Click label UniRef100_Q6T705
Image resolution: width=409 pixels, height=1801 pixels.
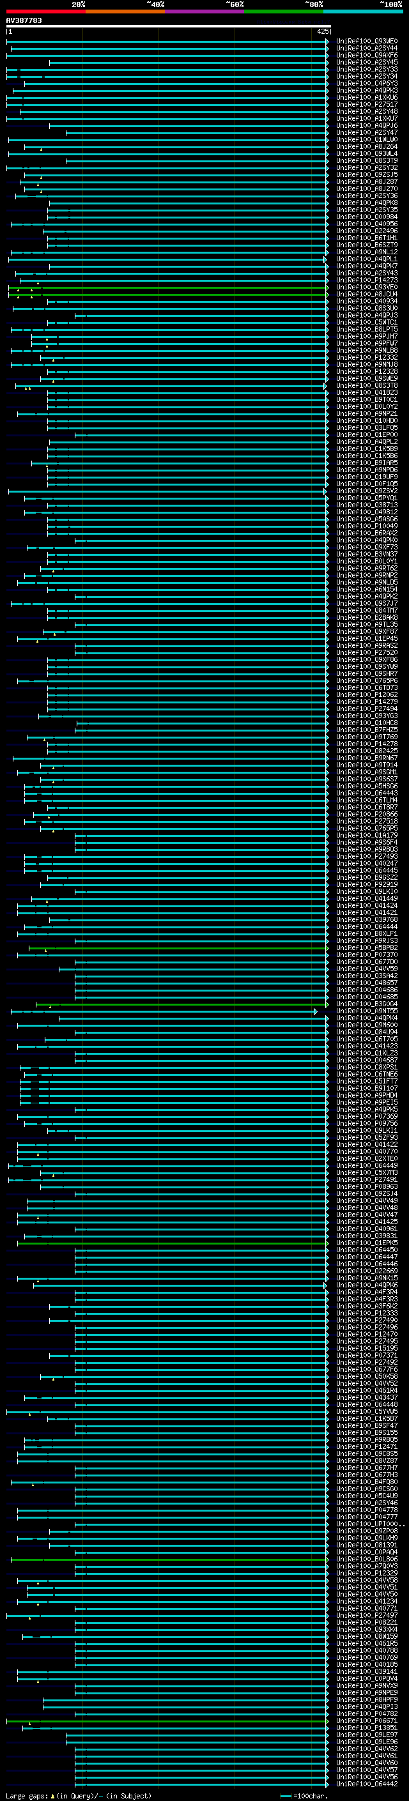(x=366, y=1039)
